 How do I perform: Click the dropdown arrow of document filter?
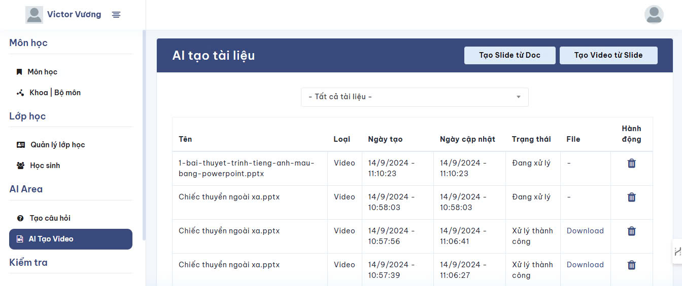tap(519, 97)
